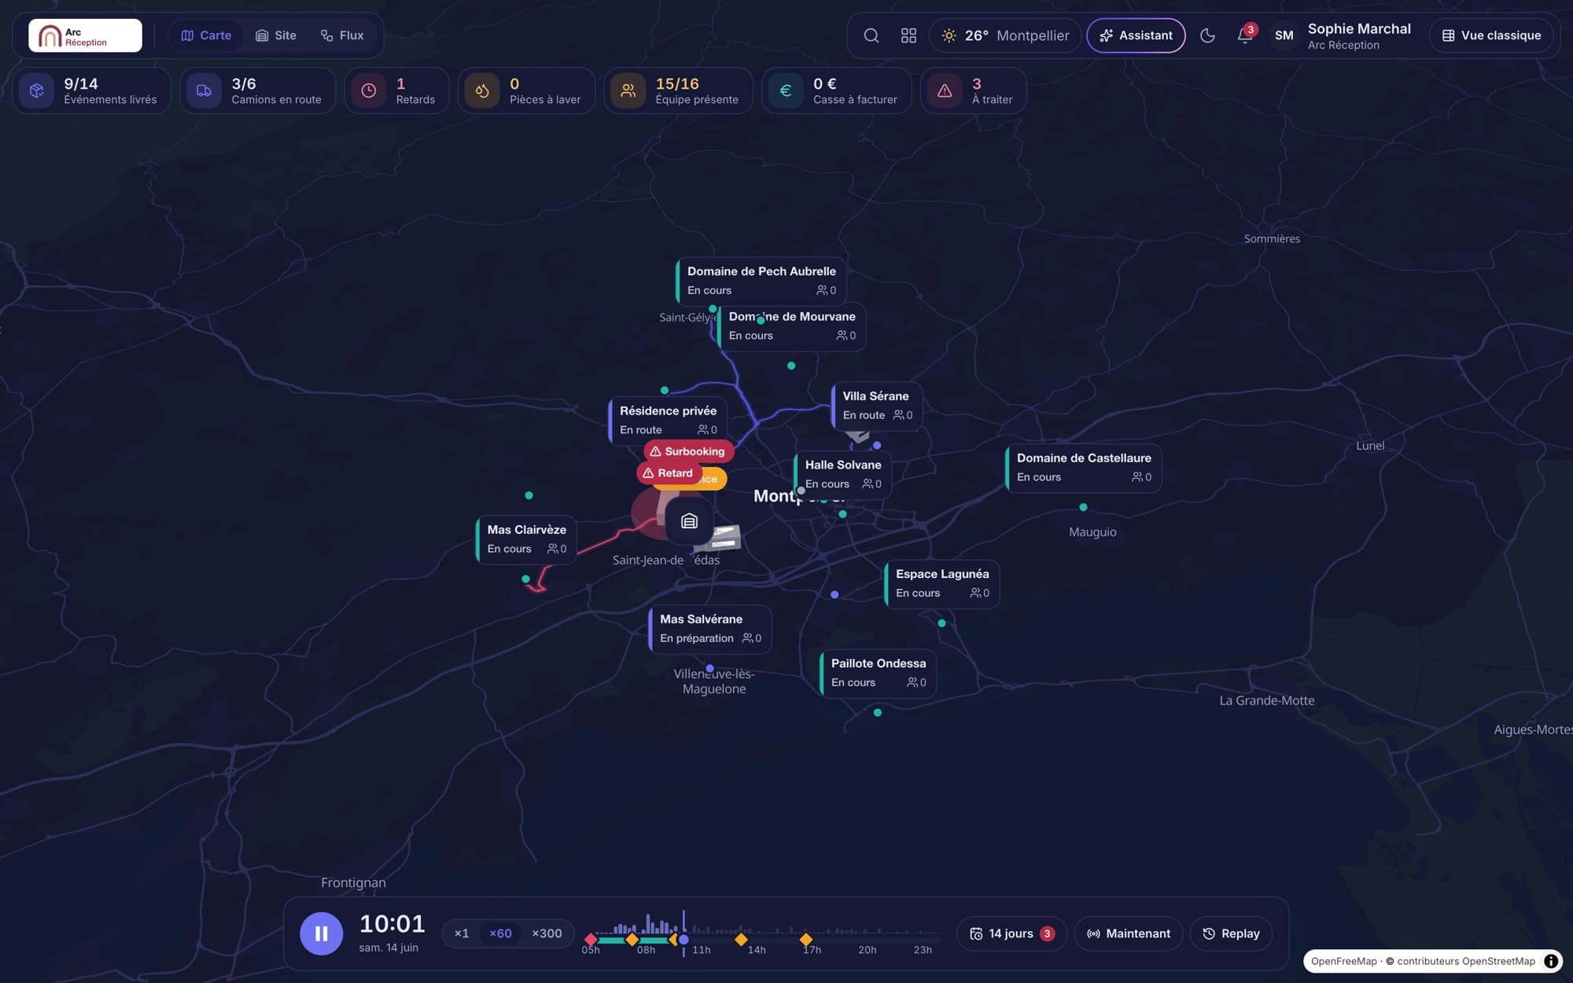Set playback speed to ×1
This screenshot has height=983, width=1573.
click(462, 933)
